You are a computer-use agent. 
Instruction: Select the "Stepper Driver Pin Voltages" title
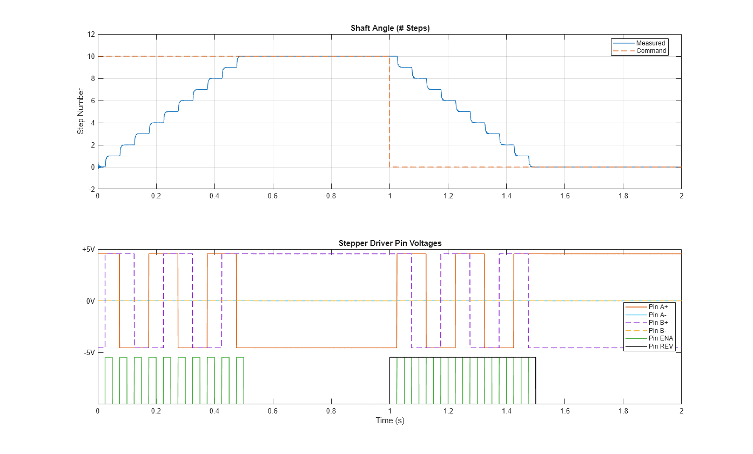click(x=389, y=243)
